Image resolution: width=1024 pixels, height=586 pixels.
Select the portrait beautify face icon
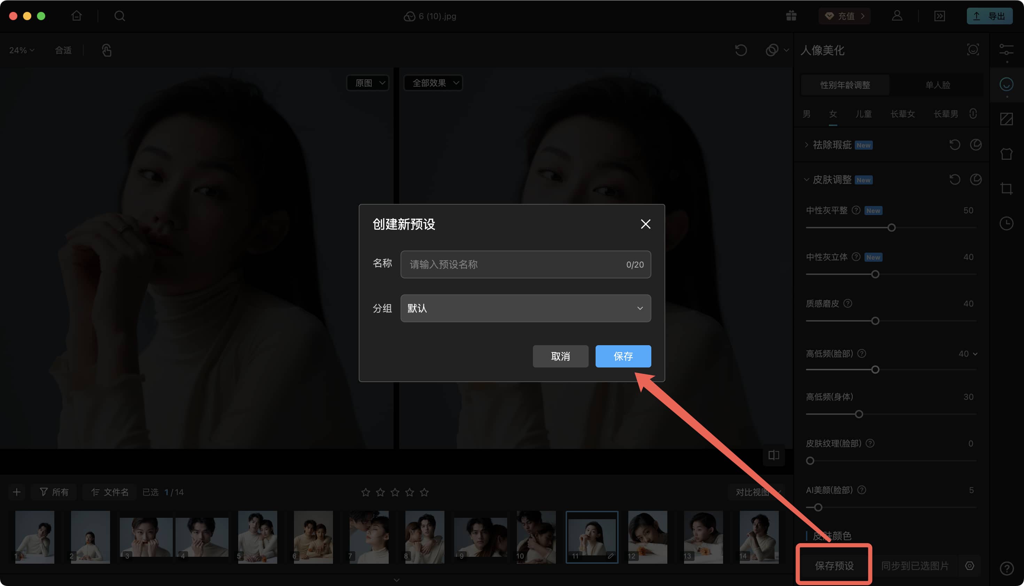tap(1006, 85)
